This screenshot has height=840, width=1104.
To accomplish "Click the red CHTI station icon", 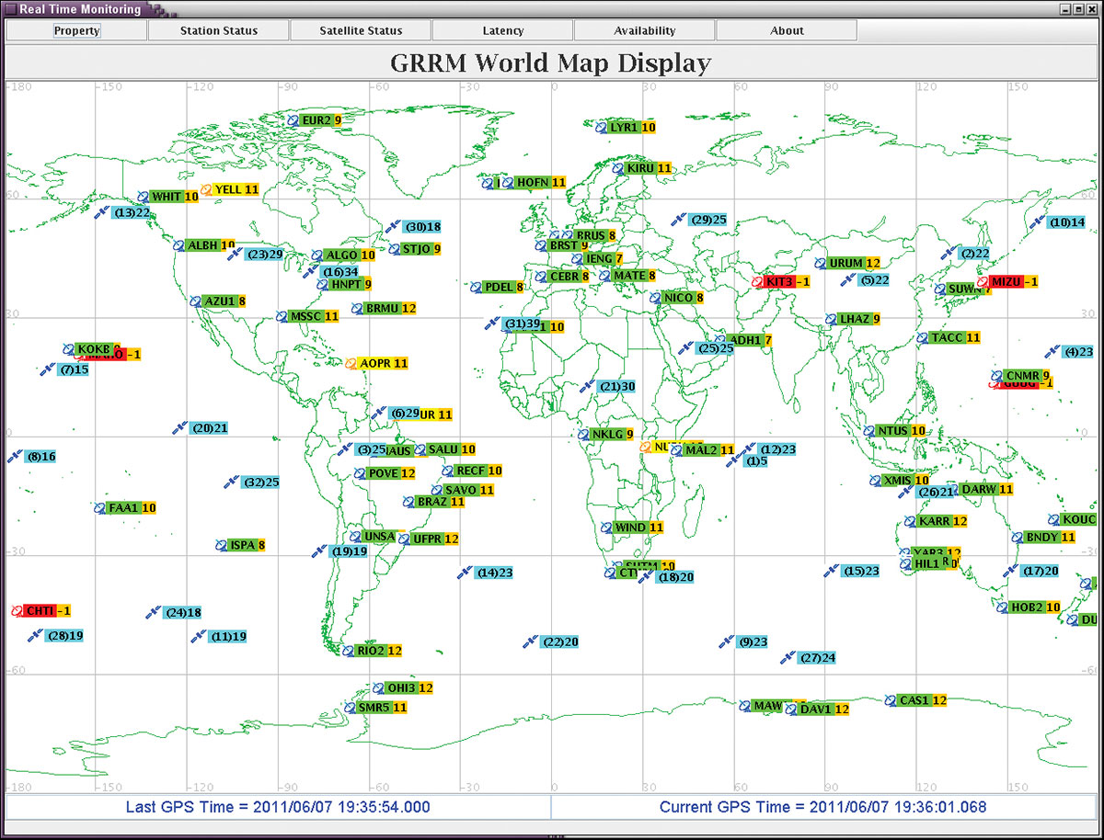I will (17, 611).
